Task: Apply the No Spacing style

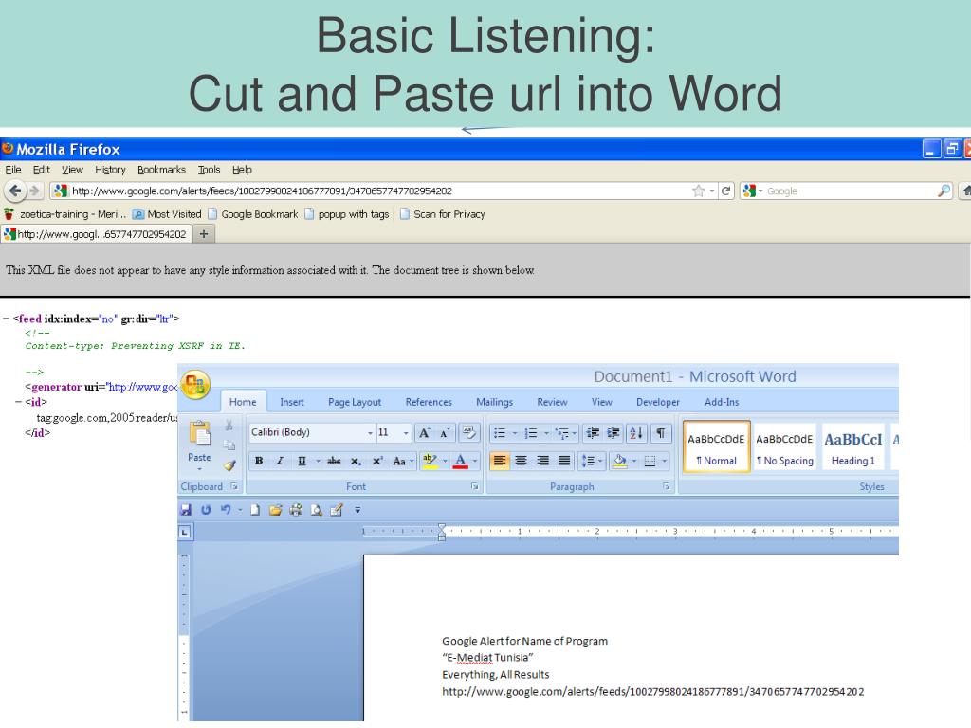Action: click(x=784, y=447)
